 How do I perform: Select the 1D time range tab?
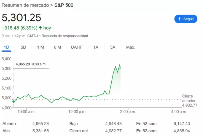[6, 47]
